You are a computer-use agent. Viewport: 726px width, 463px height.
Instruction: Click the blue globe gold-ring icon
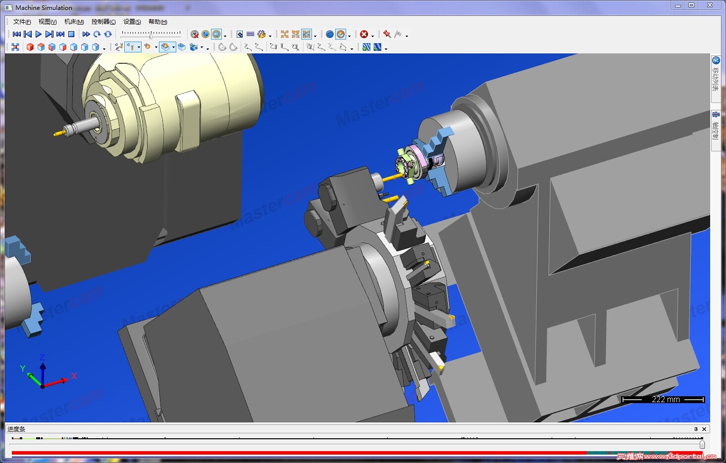206,34
